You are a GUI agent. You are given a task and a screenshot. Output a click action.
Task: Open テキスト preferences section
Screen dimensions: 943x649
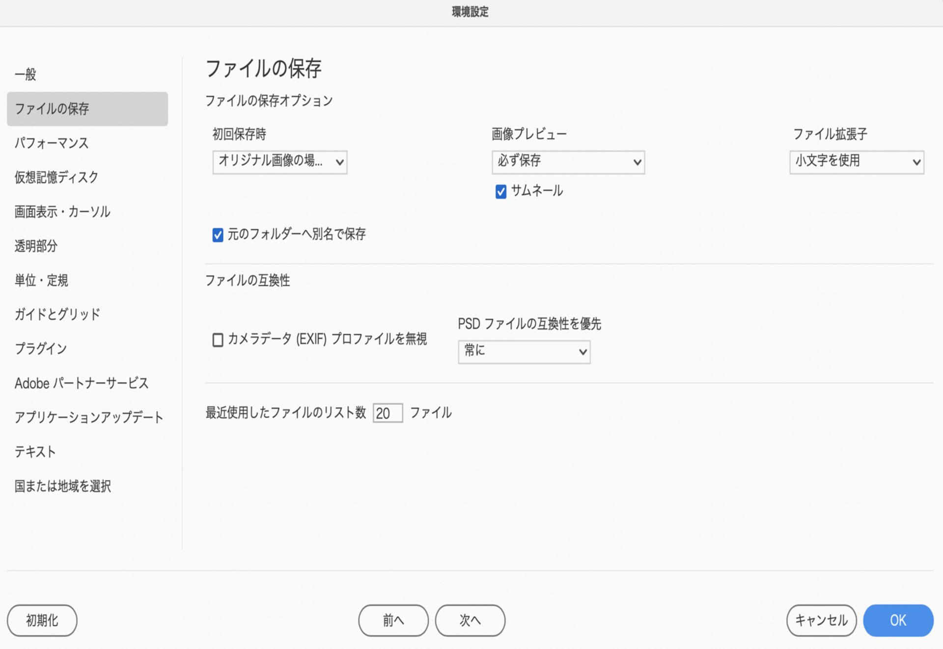click(x=35, y=452)
